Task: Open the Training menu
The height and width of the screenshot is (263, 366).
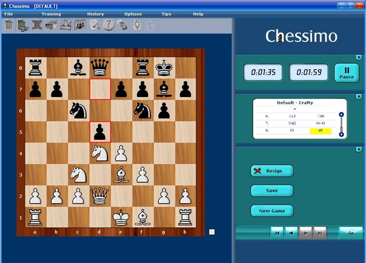Action: coord(51,14)
